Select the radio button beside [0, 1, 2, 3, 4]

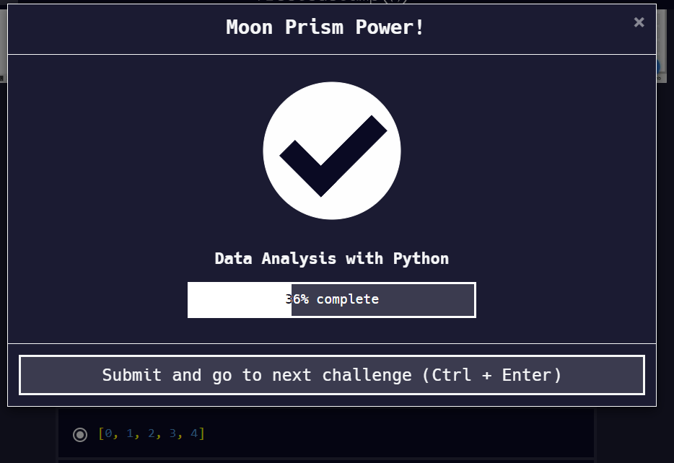79,434
